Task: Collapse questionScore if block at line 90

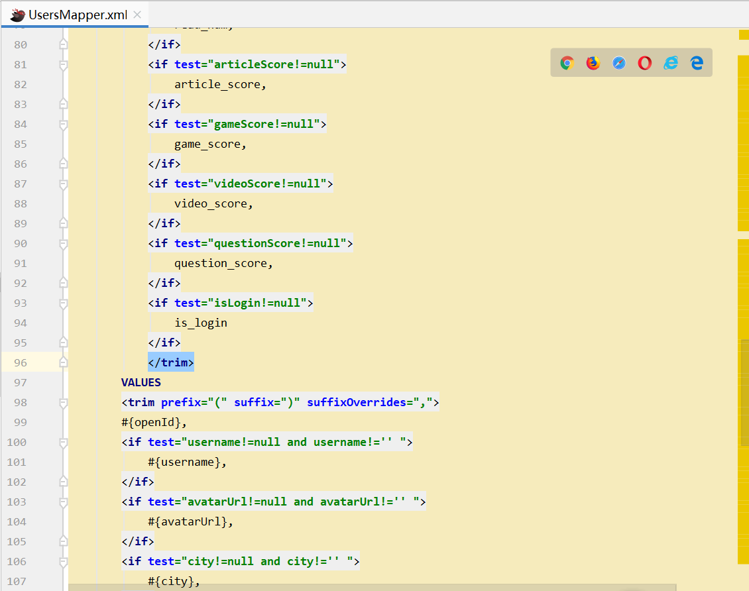Action: [x=63, y=243]
